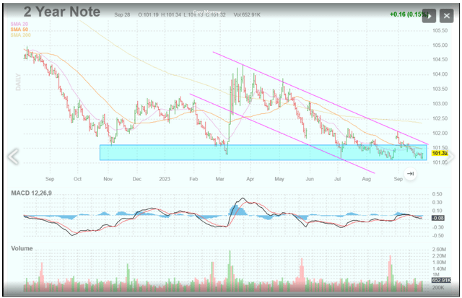462x298 pixels.
Task: Click the Volume panel label
Action: (22, 248)
